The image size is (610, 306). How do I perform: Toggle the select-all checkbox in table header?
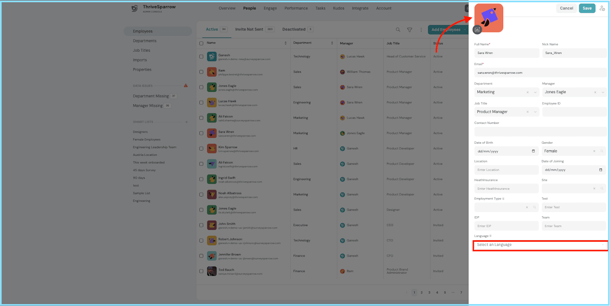pos(201,43)
